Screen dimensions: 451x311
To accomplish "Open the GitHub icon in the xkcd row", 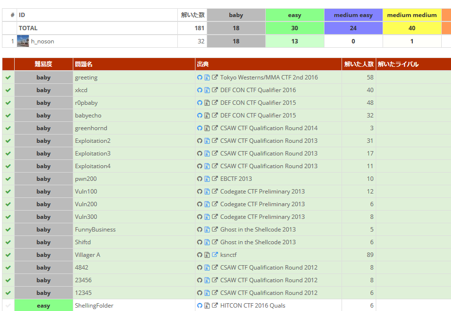I will [200, 90].
